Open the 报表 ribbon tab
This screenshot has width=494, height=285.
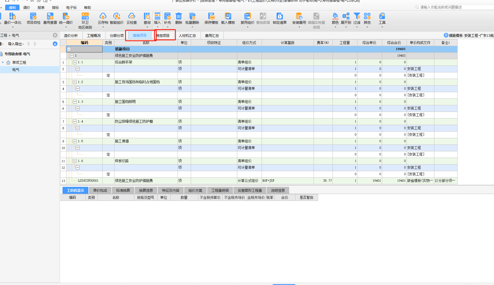click(41, 7)
